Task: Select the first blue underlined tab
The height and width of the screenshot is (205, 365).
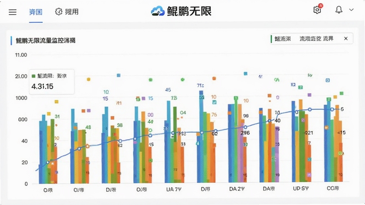Action: pos(36,12)
